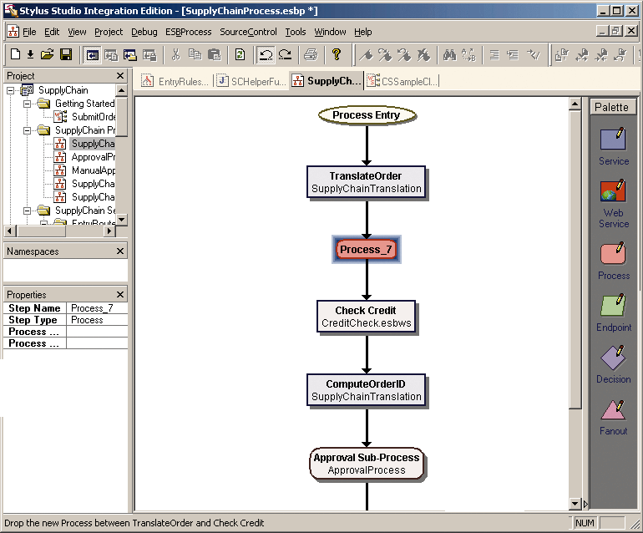
Task: Click the Print icon
Action: coord(311,54)
